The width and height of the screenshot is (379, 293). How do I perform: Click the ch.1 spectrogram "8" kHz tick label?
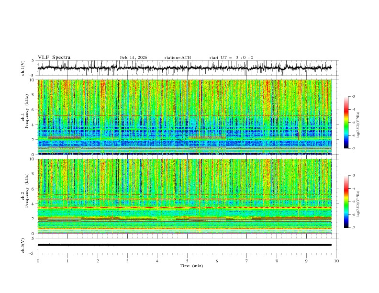[33, 95]
